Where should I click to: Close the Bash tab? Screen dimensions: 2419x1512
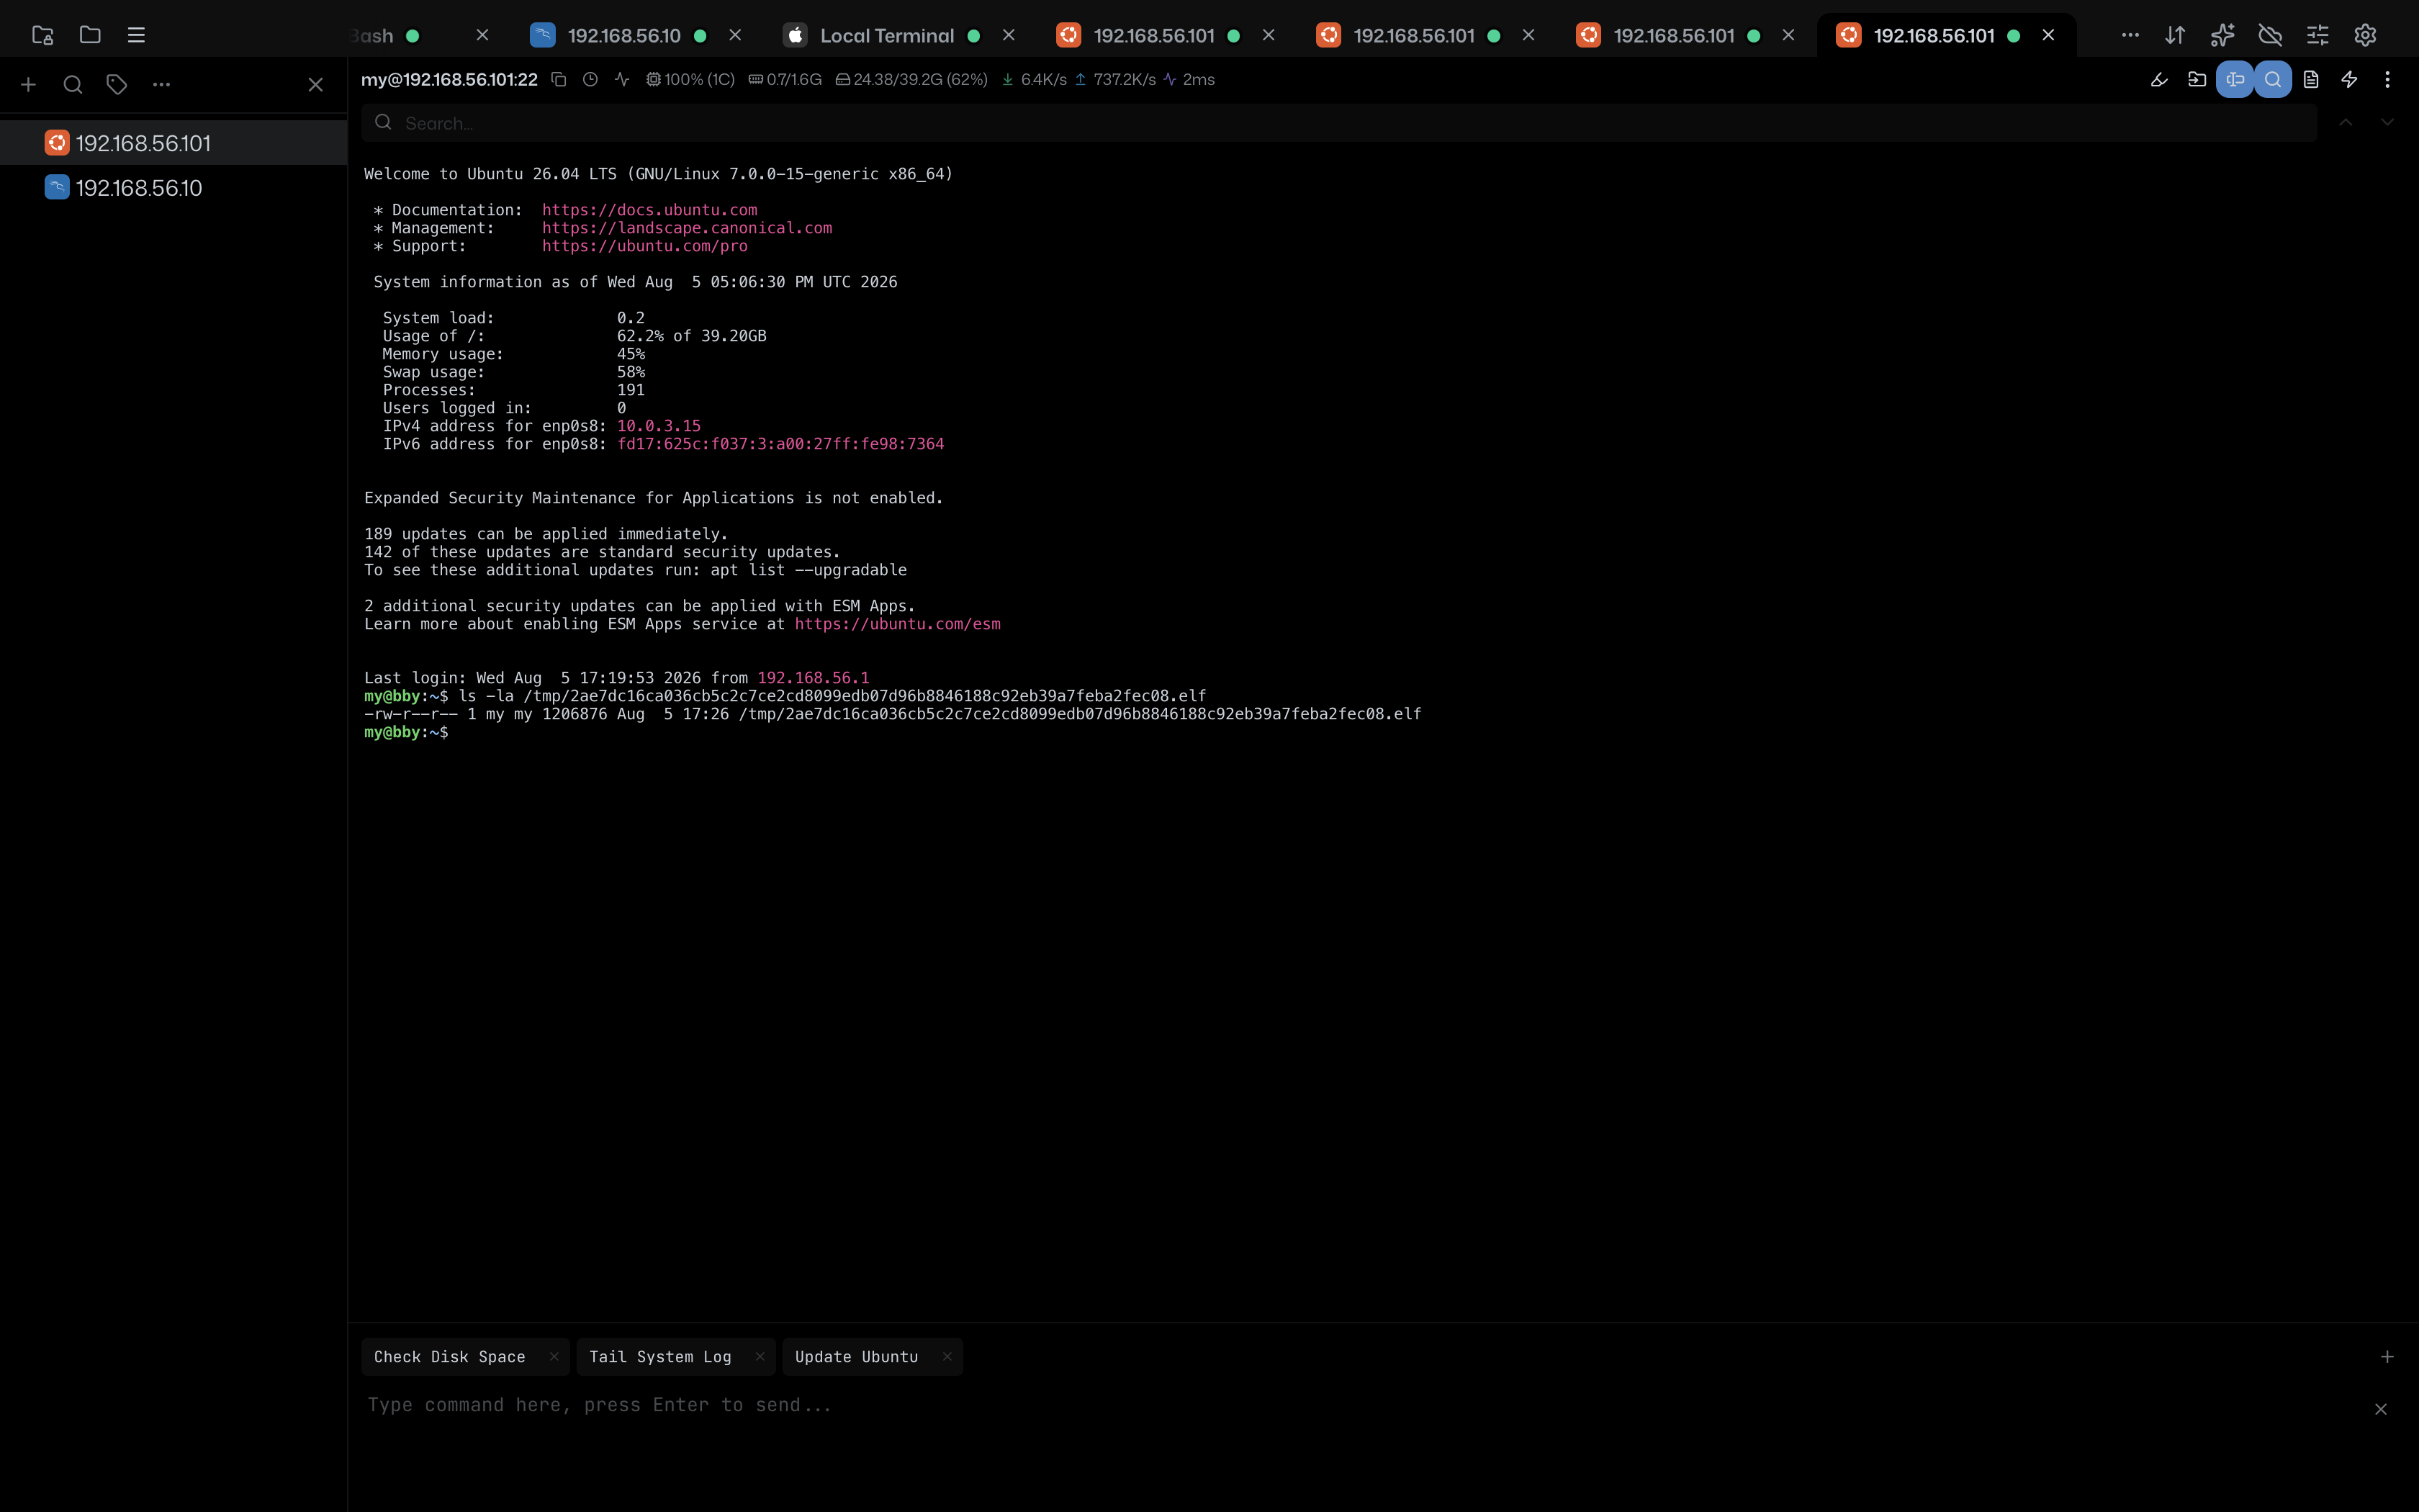coord(483,35)
